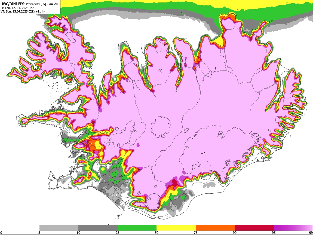Click the green 25-50% legend swatch
The height and width of the screenshot is (235, 313).
[137, 228]
